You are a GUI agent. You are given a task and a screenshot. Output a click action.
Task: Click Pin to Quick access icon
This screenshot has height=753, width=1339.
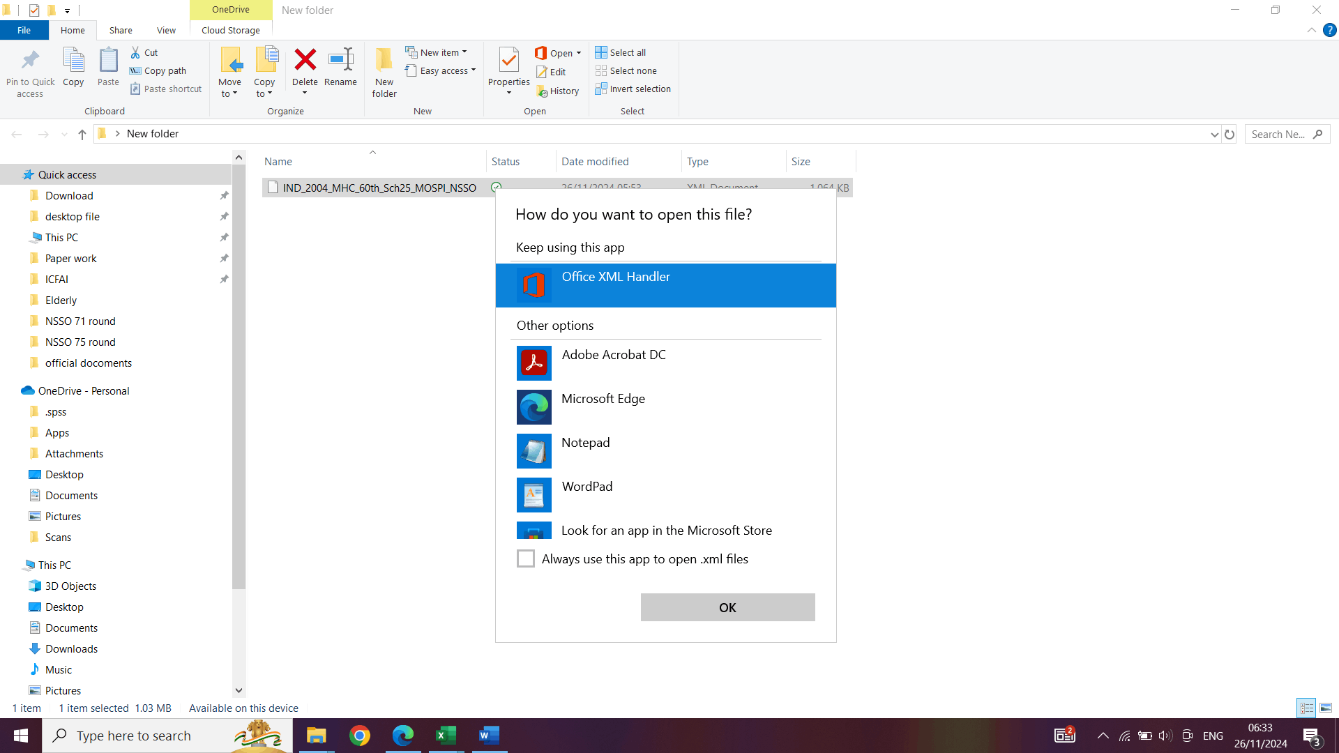point(30,60)
